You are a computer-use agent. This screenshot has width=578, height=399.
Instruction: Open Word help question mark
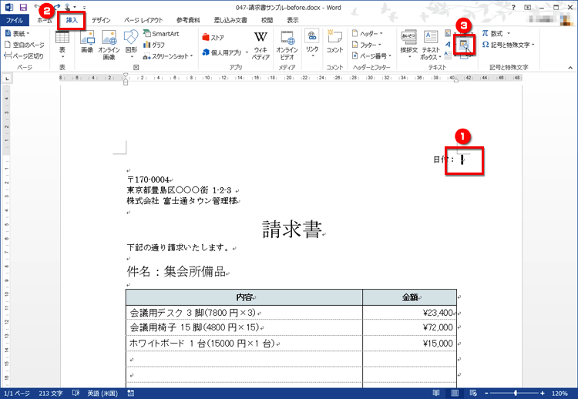(x=513, y=8)
